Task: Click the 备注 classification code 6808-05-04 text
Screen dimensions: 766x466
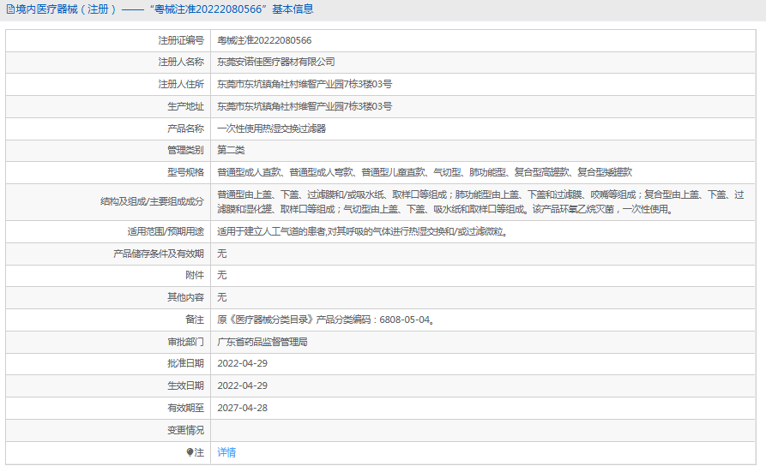Action: coord(326,320)
